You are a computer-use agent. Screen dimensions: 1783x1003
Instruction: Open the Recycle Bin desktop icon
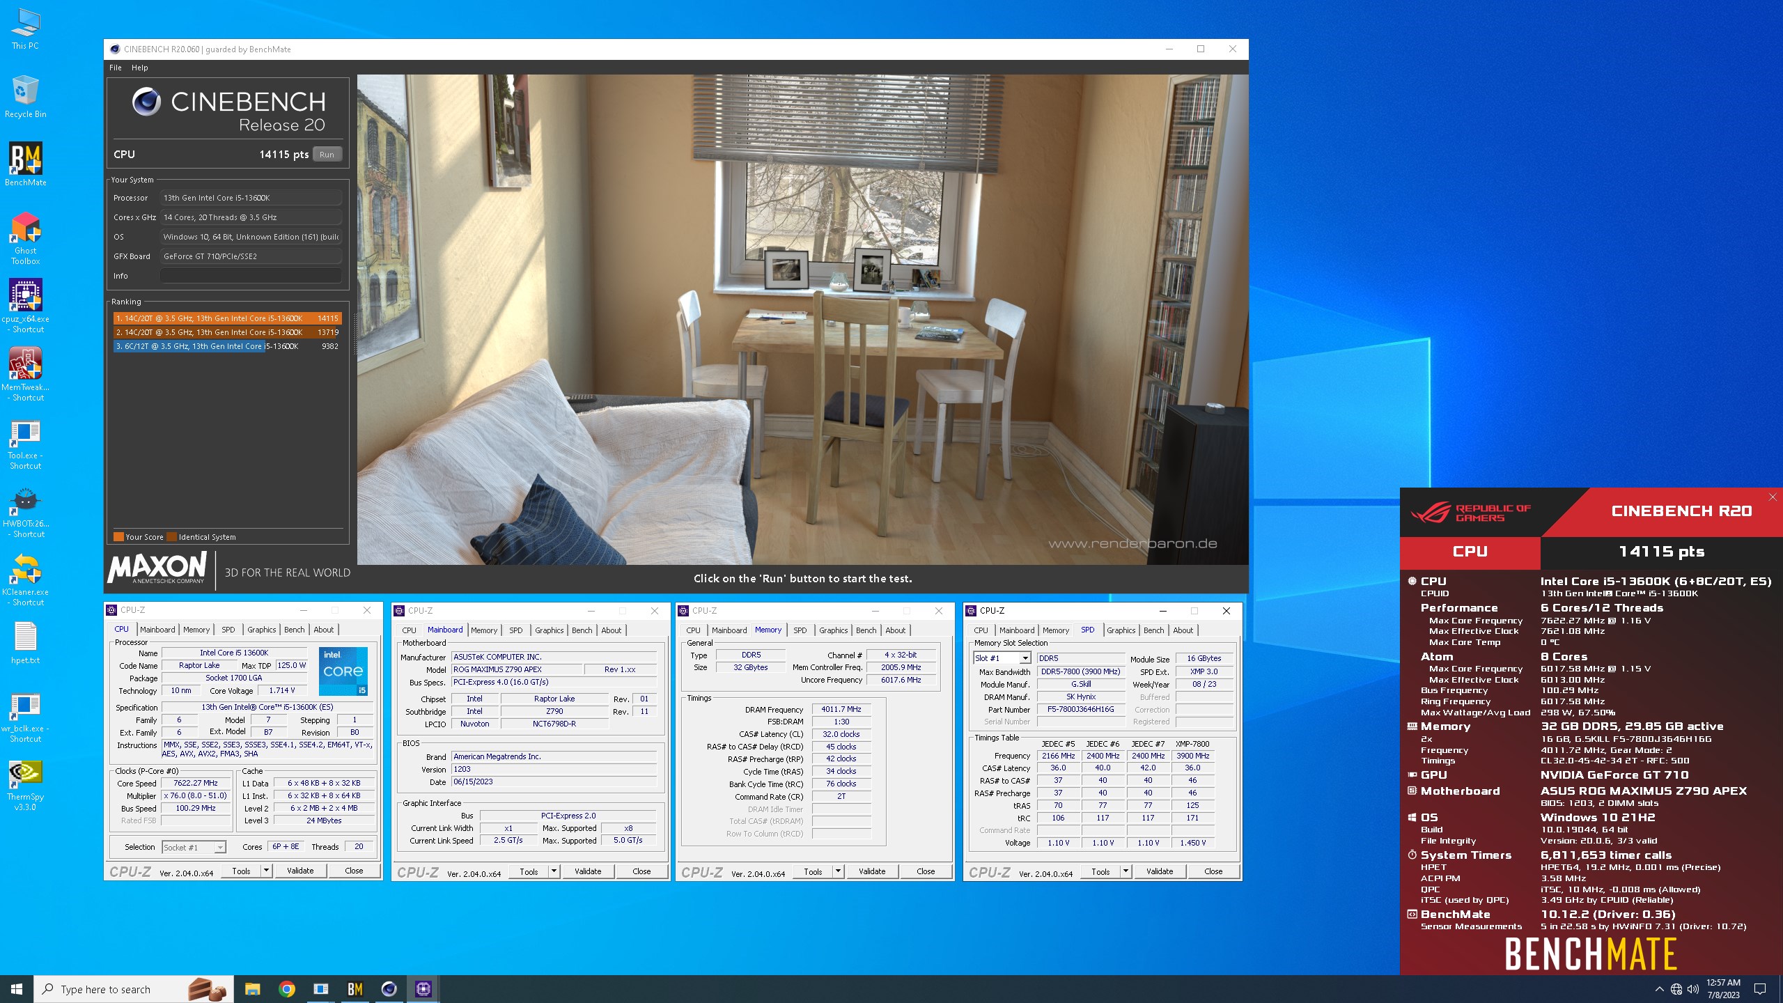click(25, 98)
